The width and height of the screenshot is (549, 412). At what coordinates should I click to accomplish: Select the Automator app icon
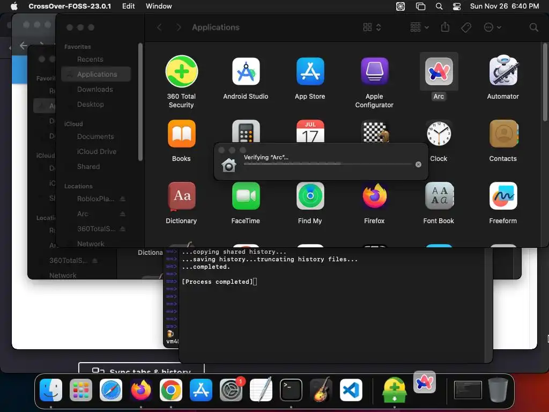[503, 71]
